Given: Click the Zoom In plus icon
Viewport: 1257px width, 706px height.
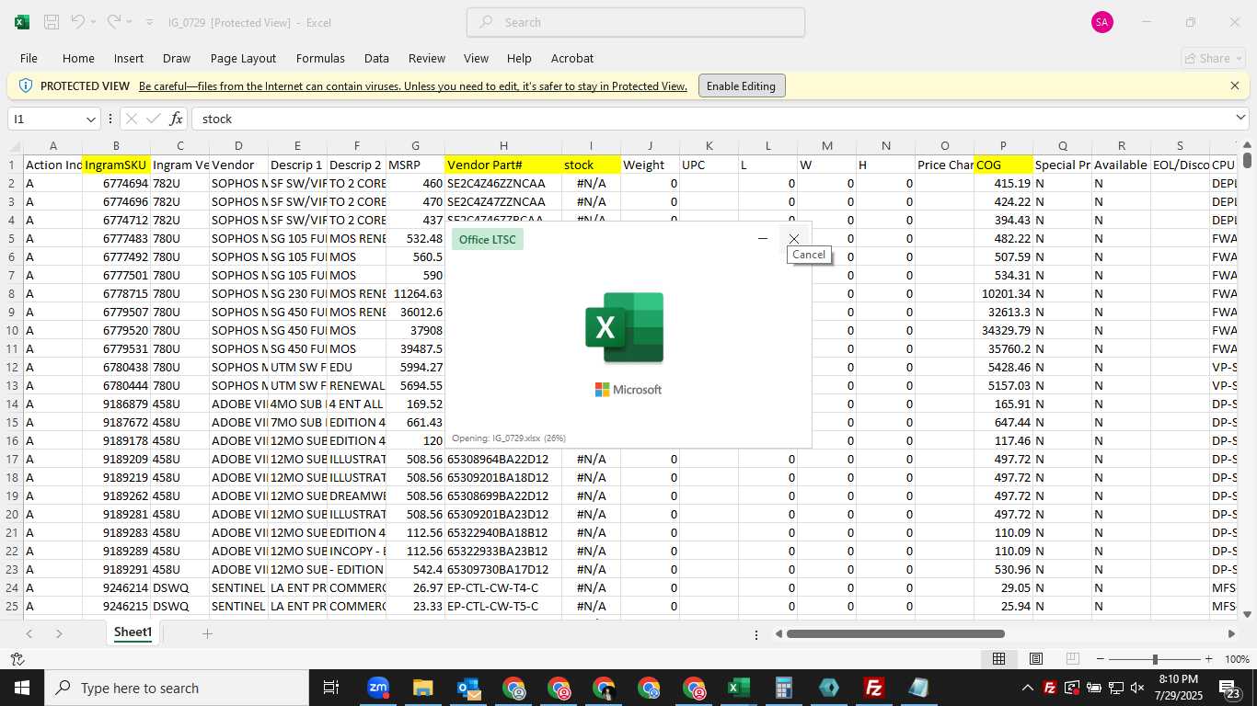Looking at the screenshot, I should [x=1208, y=659].
